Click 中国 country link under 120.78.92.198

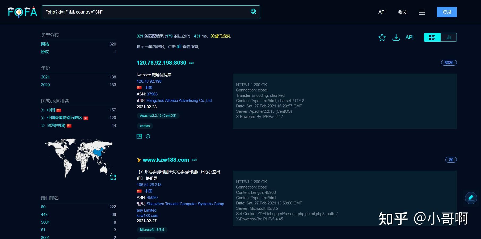tap(149, 88)
